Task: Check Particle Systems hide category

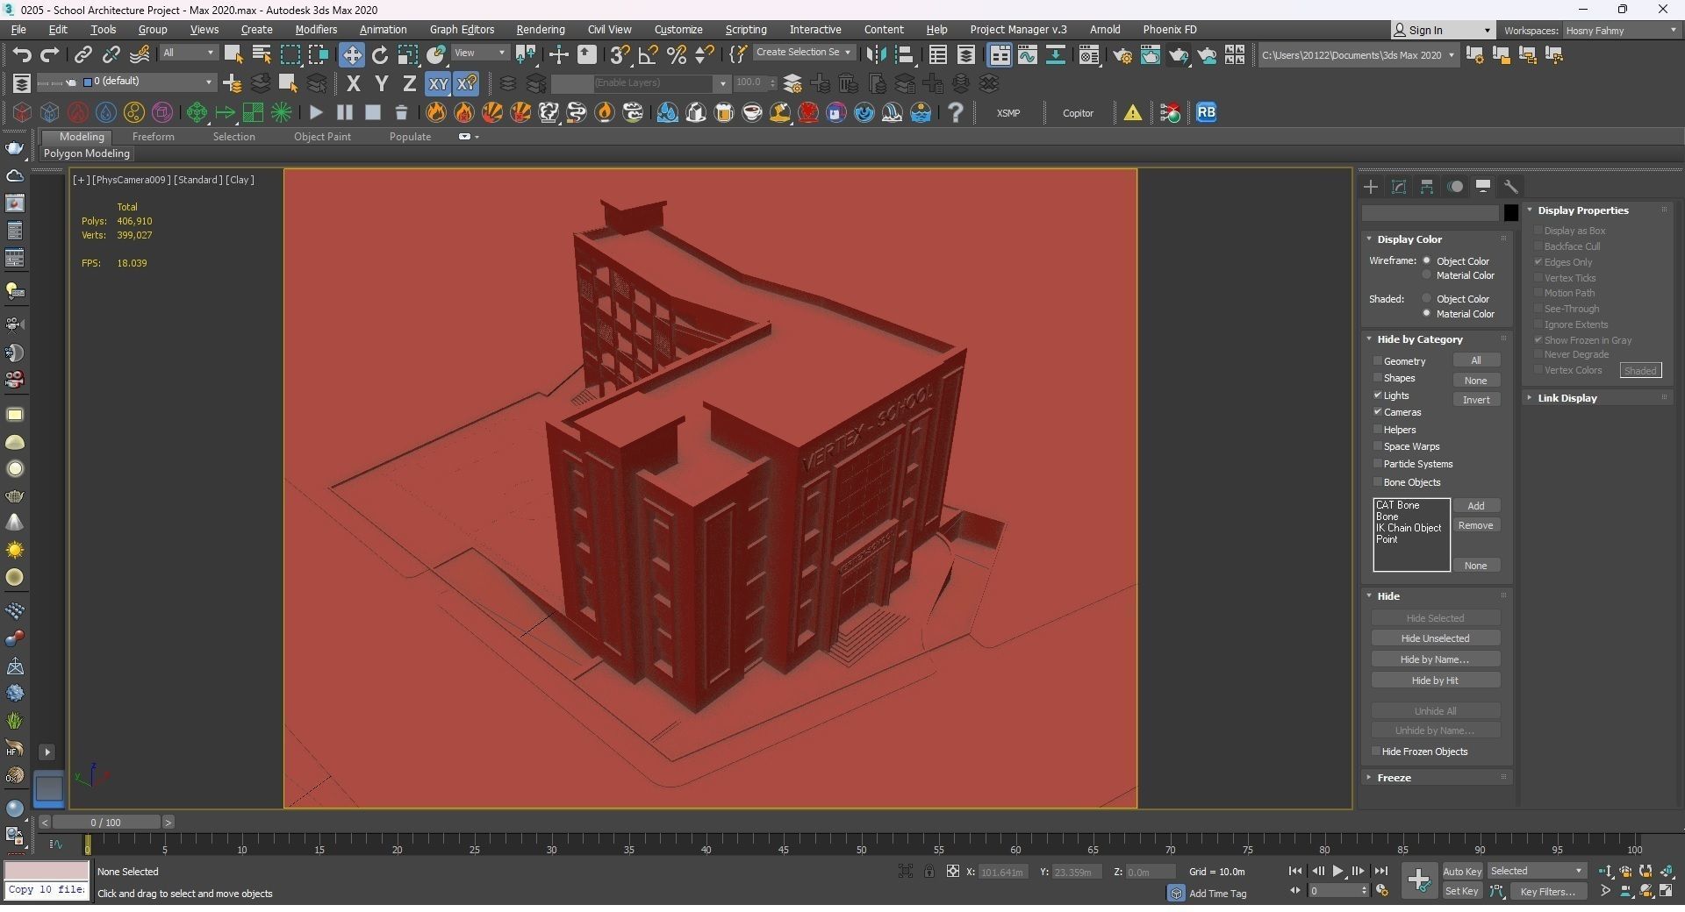Action: 1378,464
